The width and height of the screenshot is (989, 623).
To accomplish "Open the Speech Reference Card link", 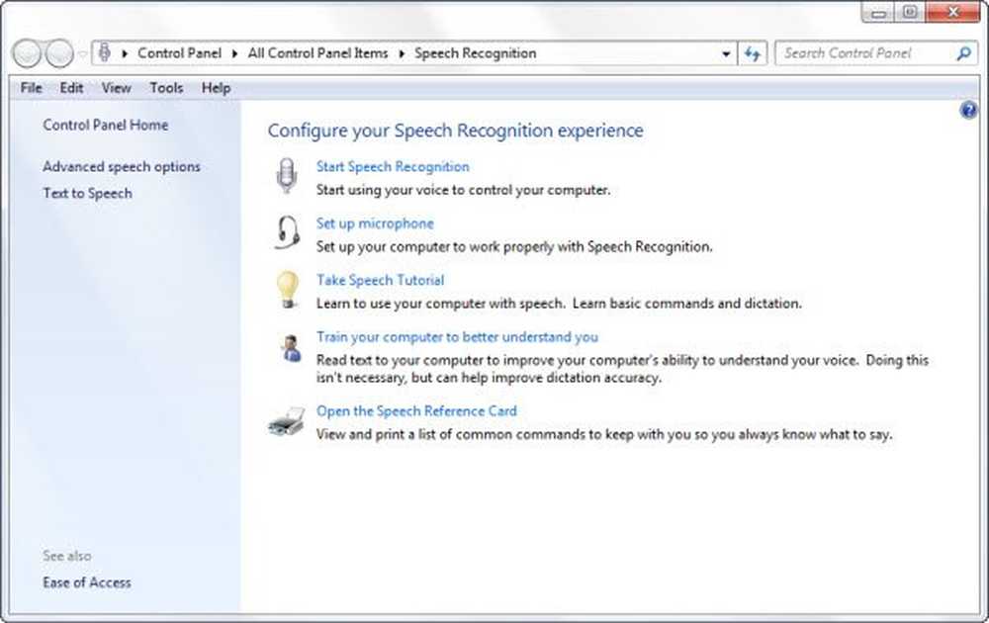I will pyautogui.click(x=416, y=411).
